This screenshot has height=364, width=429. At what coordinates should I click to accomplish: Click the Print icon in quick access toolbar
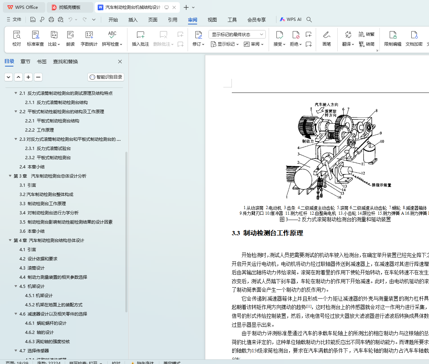(x=51, y=19)
